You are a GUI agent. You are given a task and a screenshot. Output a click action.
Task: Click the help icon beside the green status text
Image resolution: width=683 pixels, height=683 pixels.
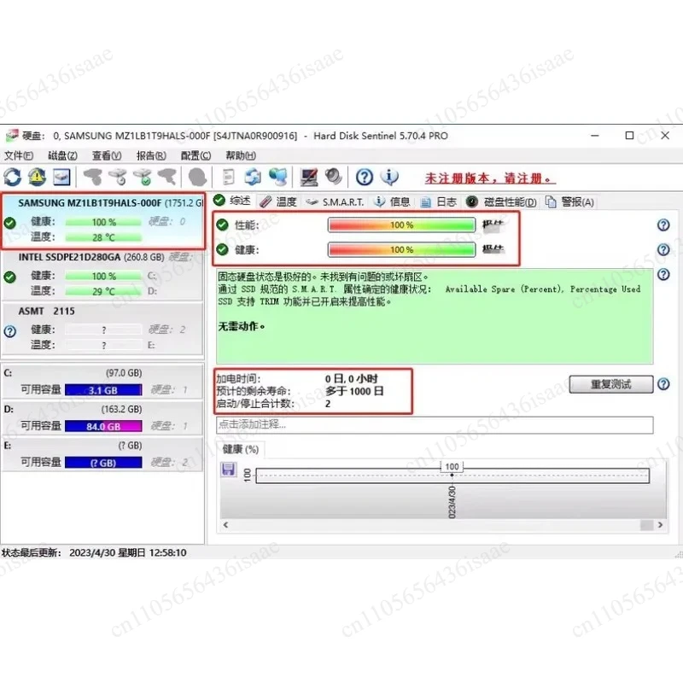click(663, 274)
